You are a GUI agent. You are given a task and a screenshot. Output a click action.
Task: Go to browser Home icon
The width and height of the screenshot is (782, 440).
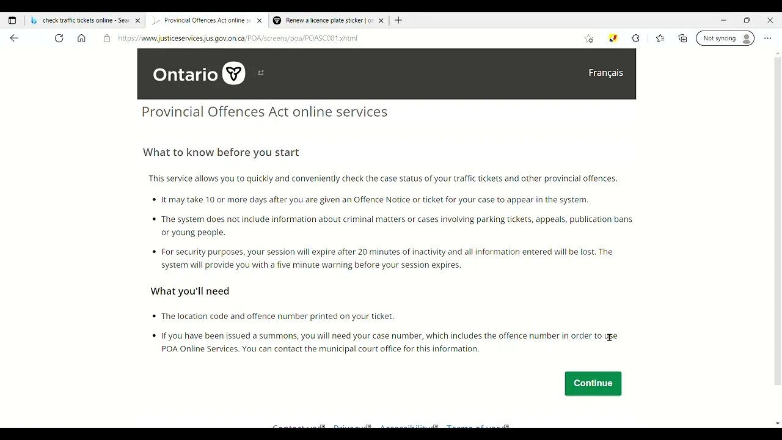(81, 38)
